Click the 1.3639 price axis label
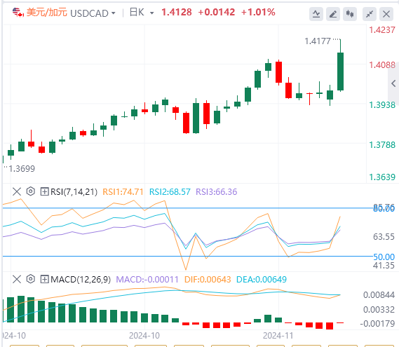 382,177
